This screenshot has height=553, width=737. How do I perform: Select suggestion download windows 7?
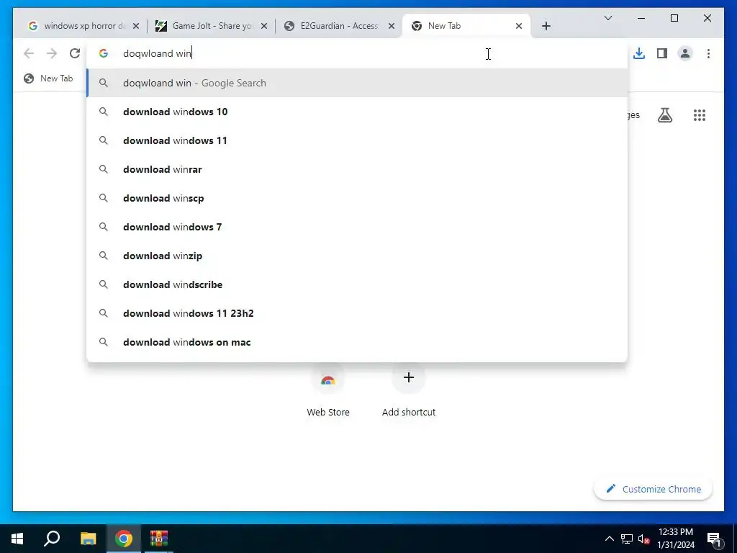[x=357, y=227]
